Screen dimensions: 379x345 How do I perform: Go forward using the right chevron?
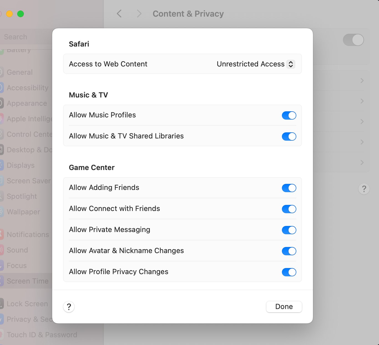[139, 14]
